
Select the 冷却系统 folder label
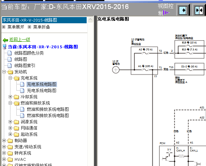(x=29, y=97)
